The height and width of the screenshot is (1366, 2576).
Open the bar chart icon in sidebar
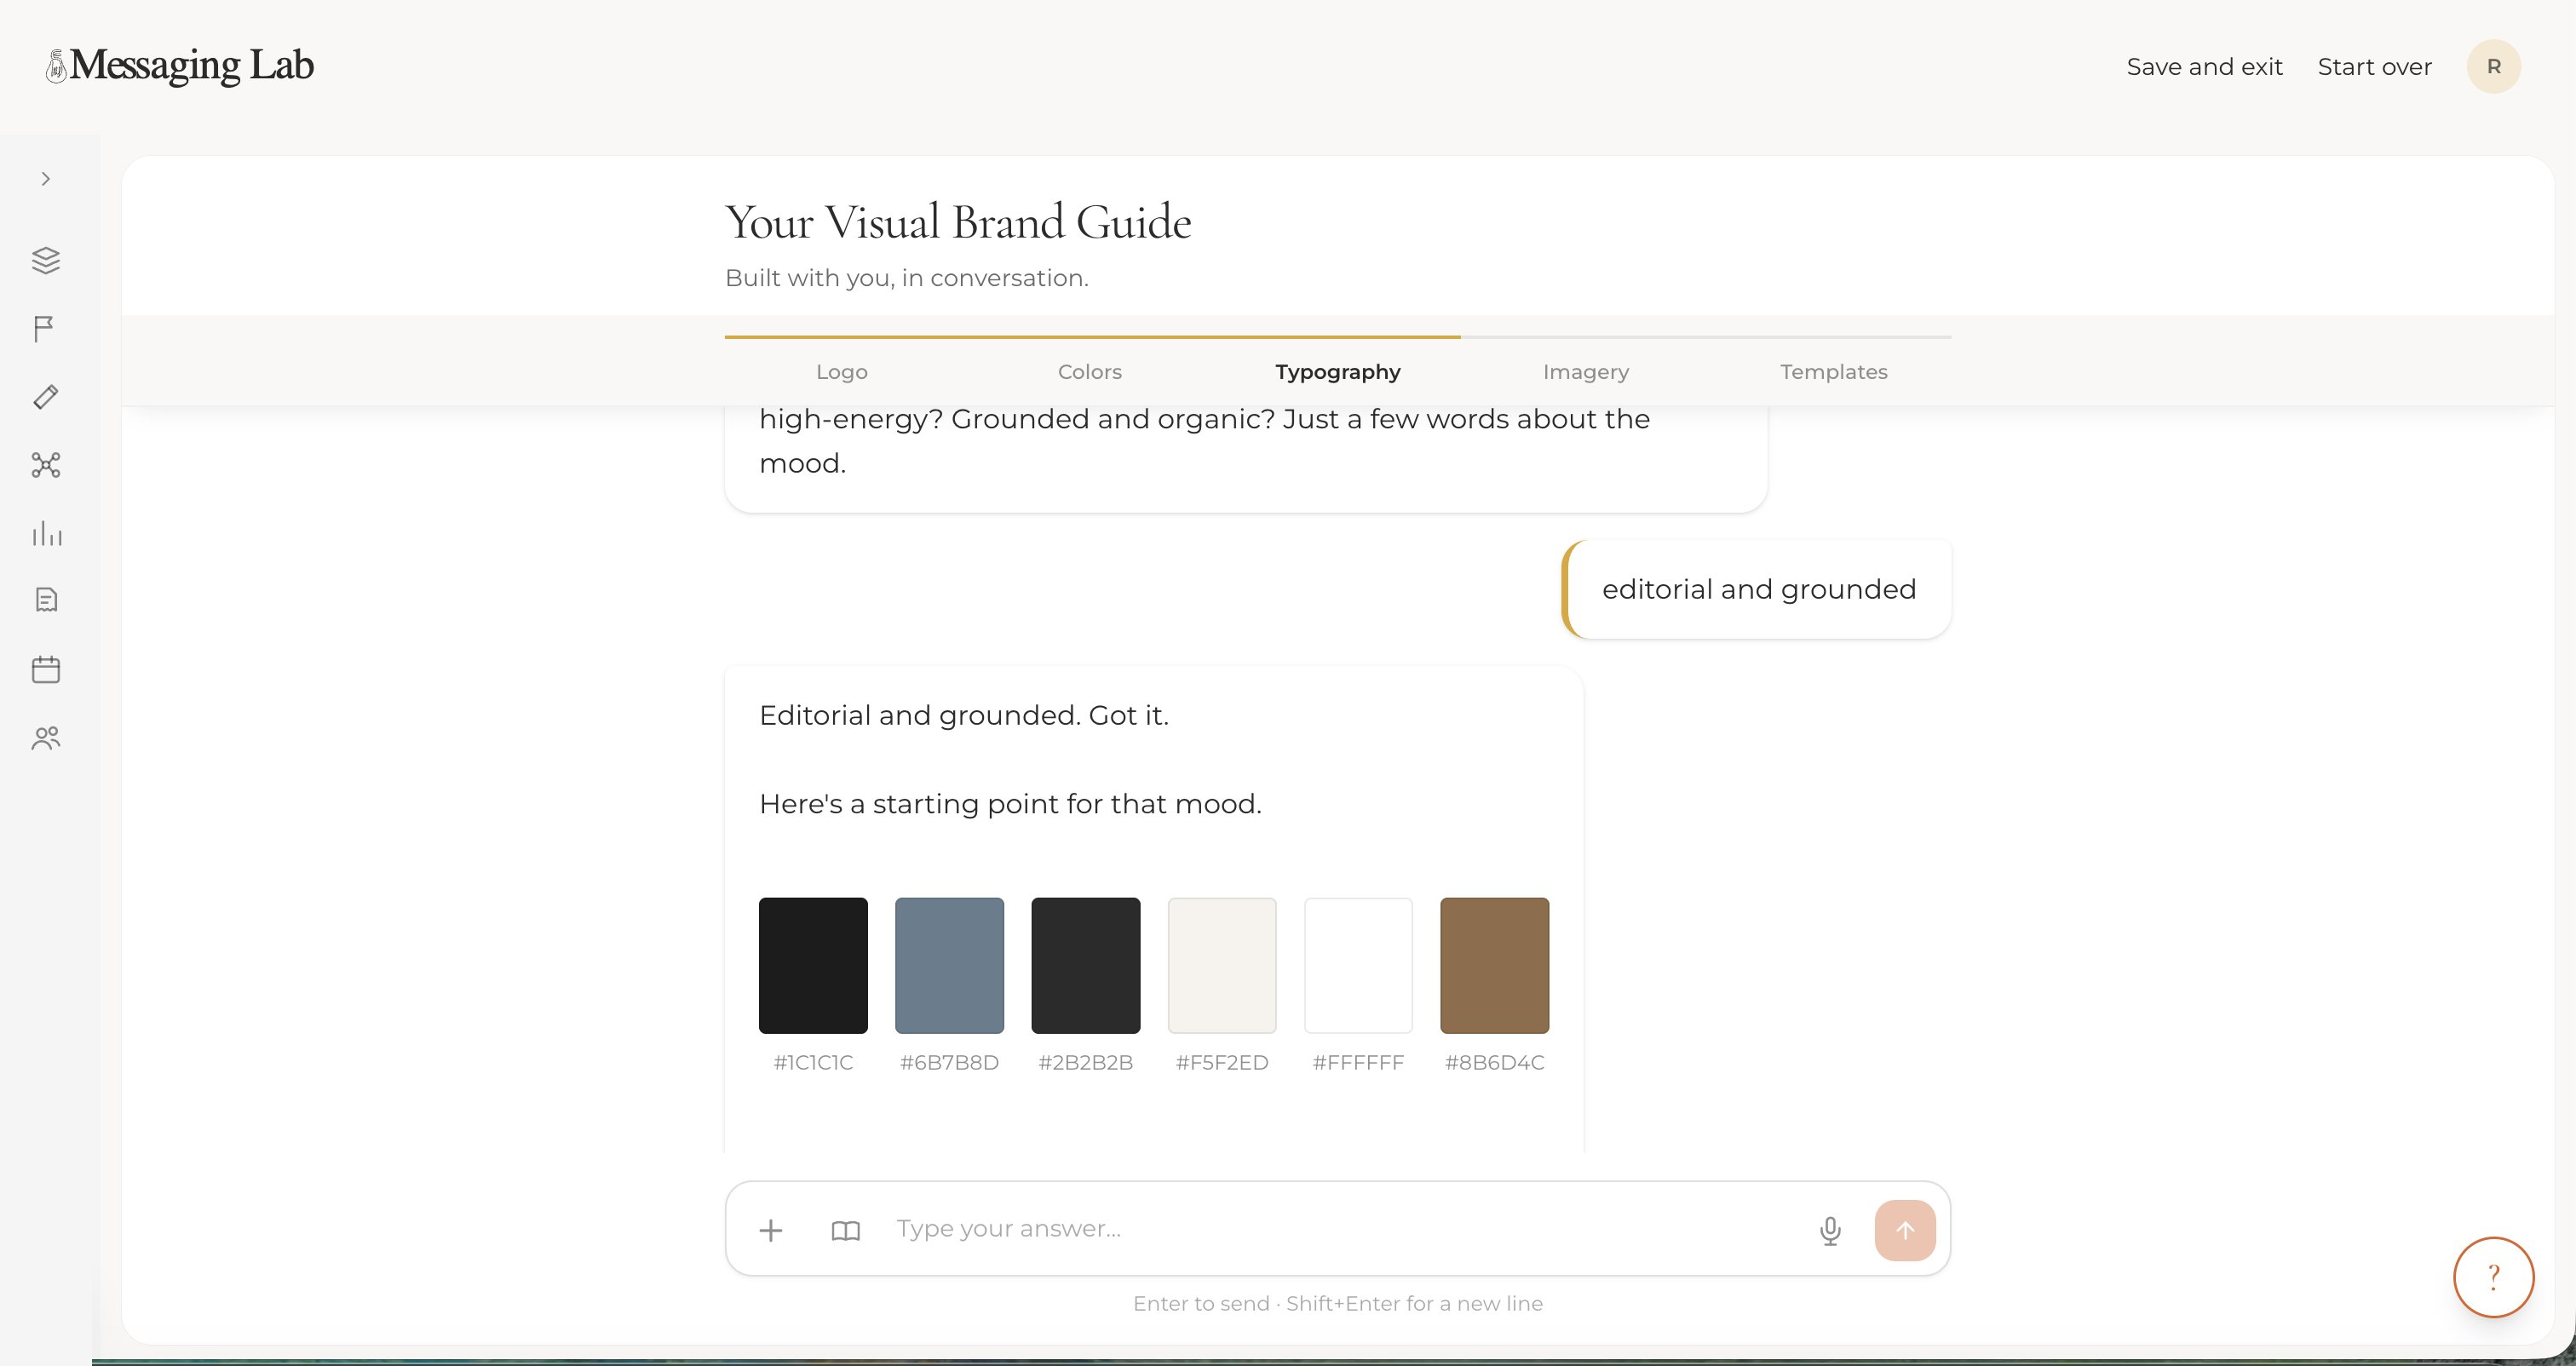(46, 533)
